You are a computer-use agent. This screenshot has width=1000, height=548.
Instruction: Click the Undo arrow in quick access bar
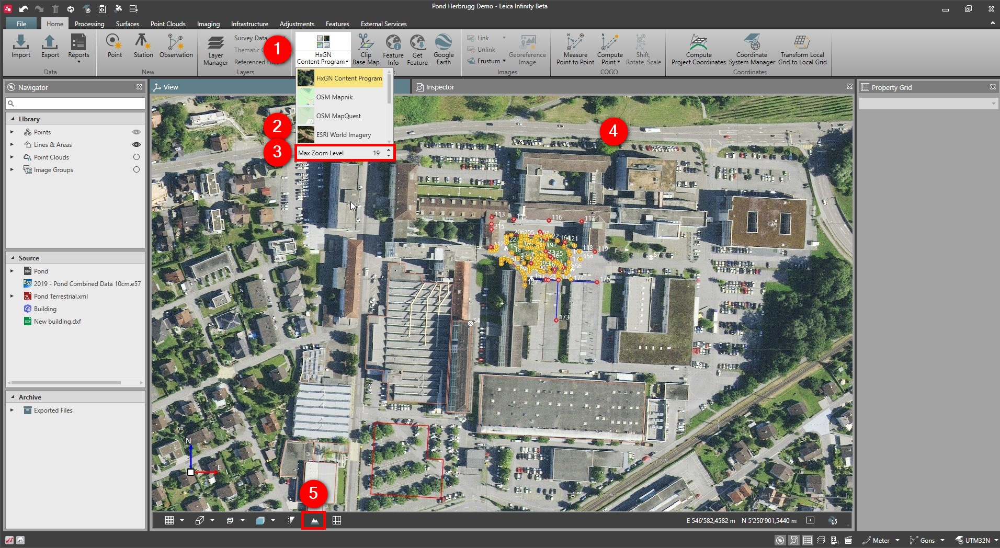[24, 9]
